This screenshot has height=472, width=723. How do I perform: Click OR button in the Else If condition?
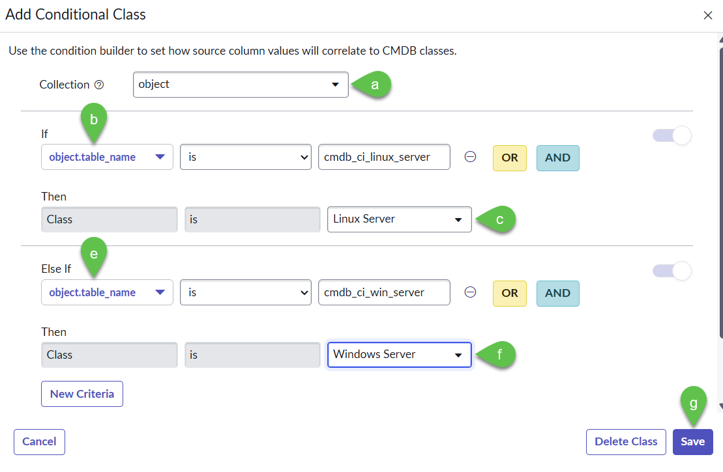click(510, 293)
